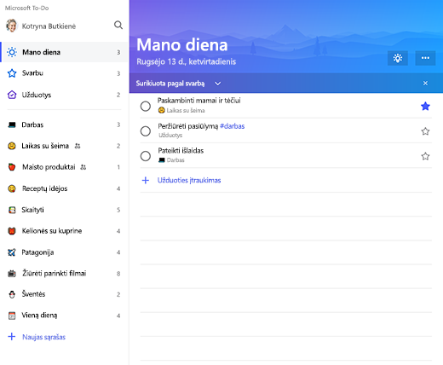Viewport: 443px width, 365px height.
Task: Click Receptų idėjos emoji icon
Action: (x=12, y=188)
